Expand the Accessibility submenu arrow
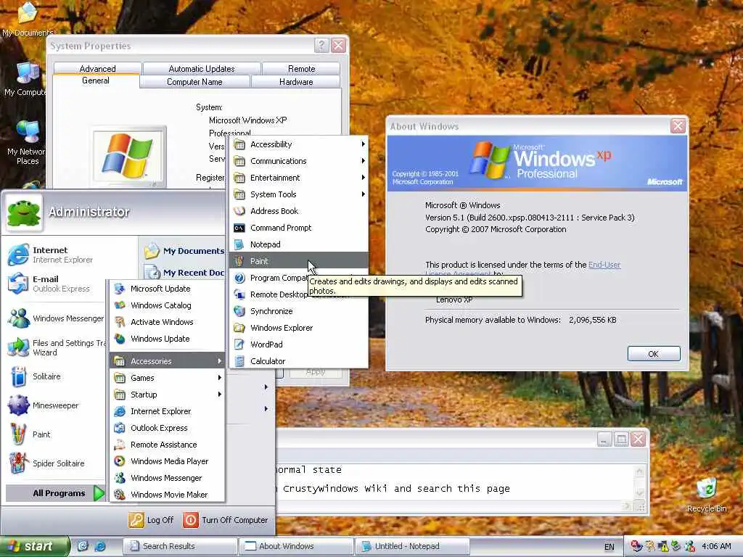Image resolution: width=743 pixels, height=557 pixels. pos(363,144)
